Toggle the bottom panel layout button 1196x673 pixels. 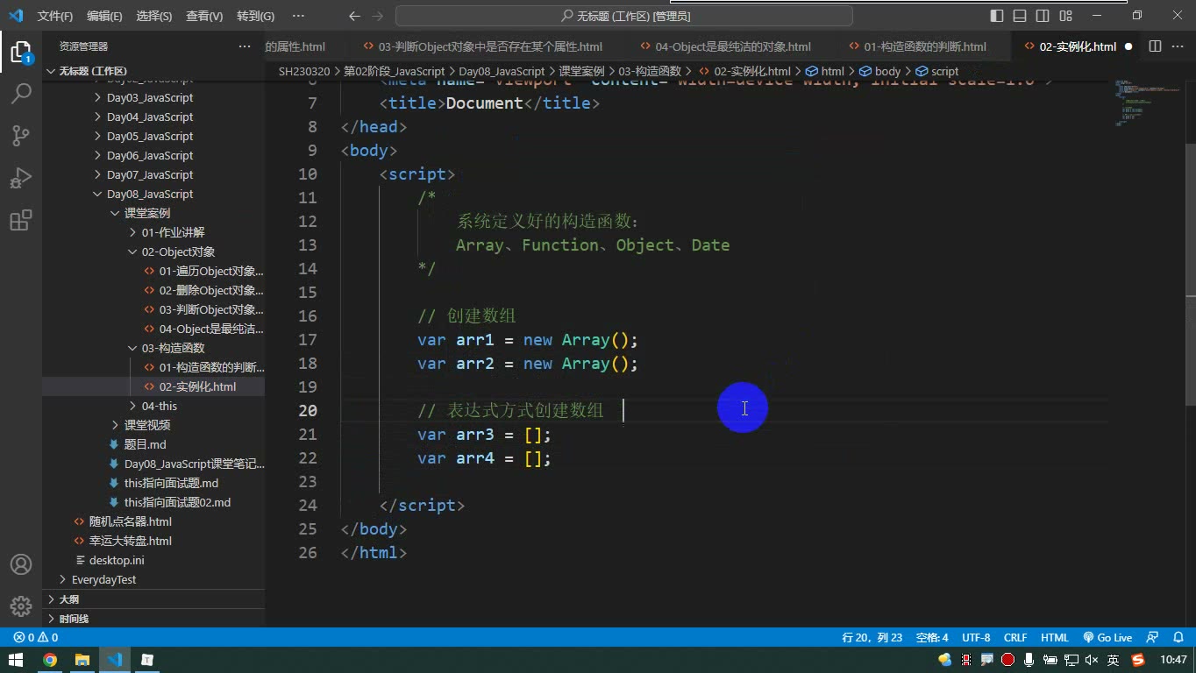click(1020, 16)
